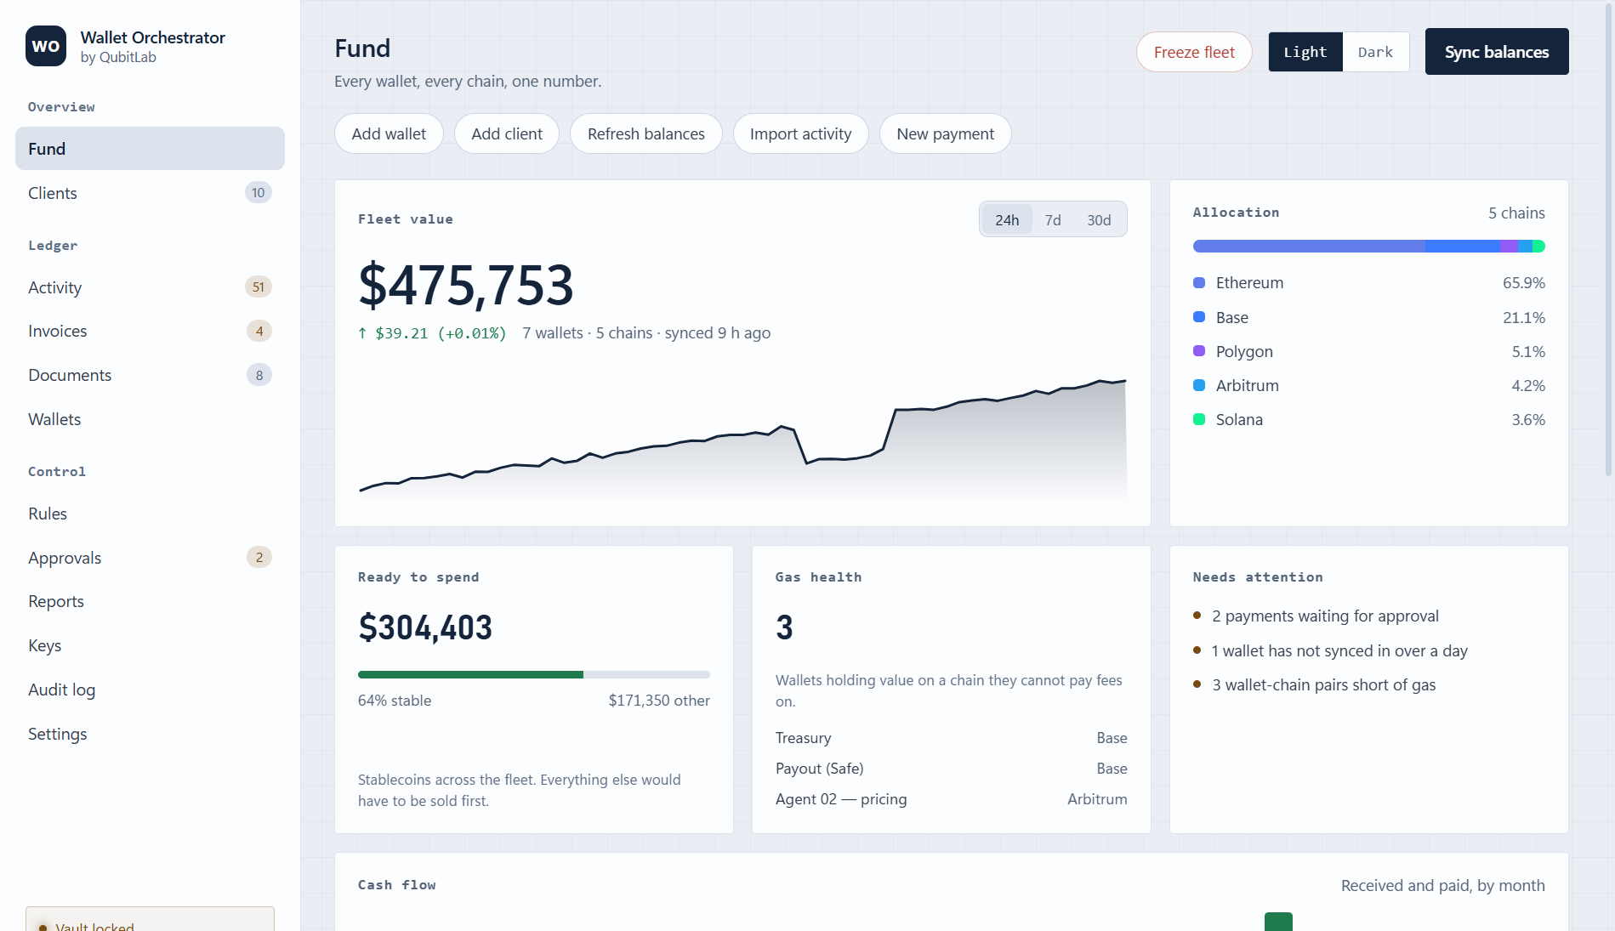Select the Ethereum color swatch

[1199, 282]
